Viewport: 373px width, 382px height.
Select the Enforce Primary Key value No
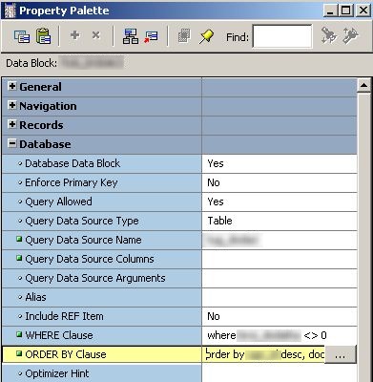[x=280, y=182]
